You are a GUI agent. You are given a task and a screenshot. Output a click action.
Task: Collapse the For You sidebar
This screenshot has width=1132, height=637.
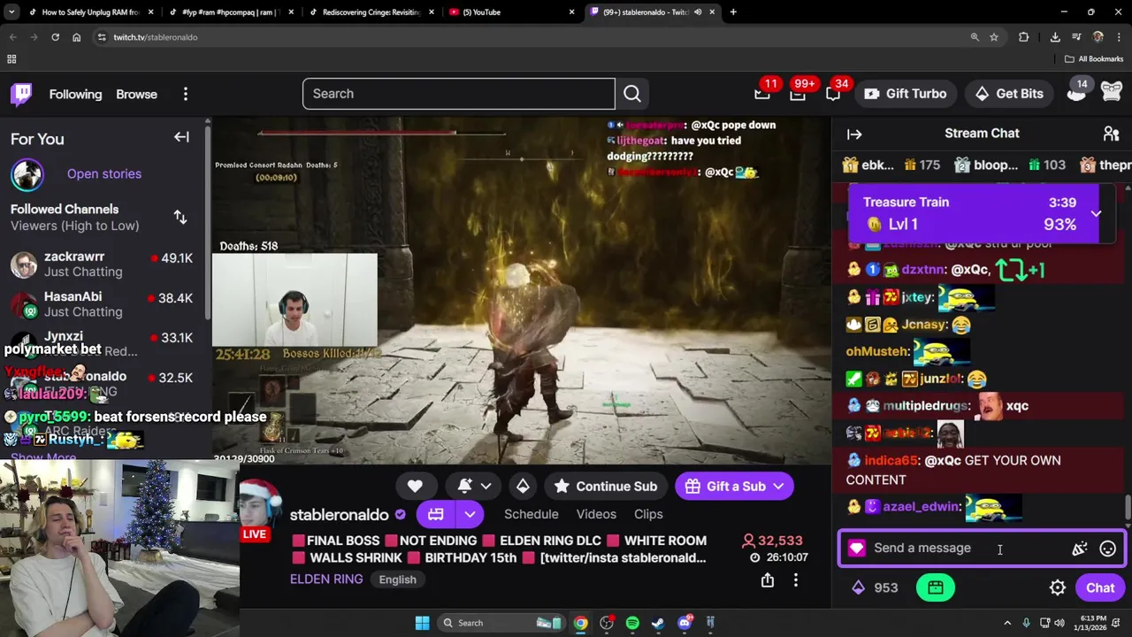(x=181, y=137)
